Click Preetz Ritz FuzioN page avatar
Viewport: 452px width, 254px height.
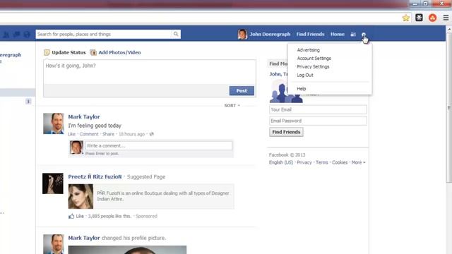(53, 183)
